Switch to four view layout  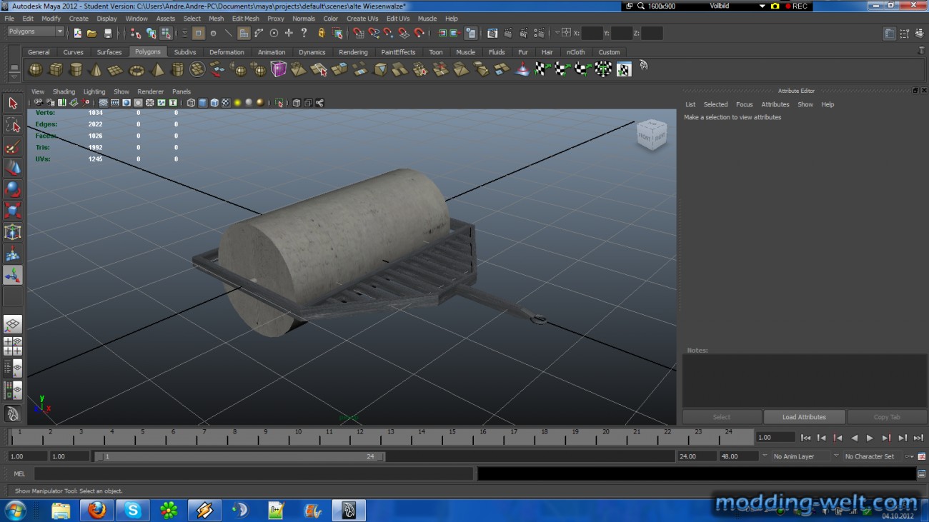point(12,346)
